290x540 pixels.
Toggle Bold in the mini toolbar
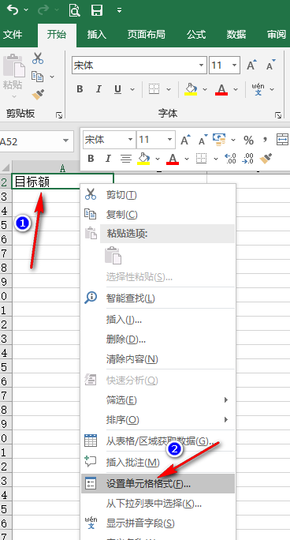[x=91, y=159]
